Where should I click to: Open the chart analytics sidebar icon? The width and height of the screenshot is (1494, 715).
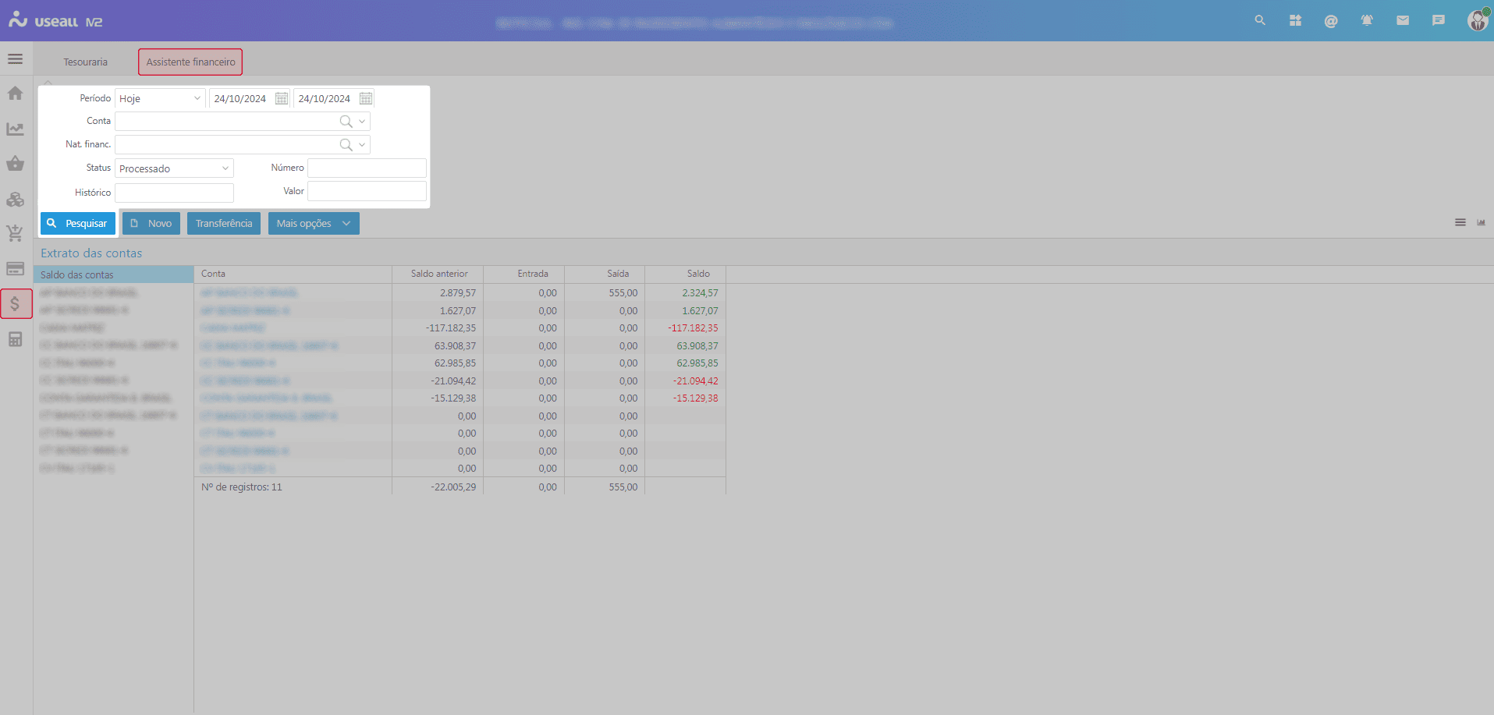pyautogui.click(x=15, y=129)
